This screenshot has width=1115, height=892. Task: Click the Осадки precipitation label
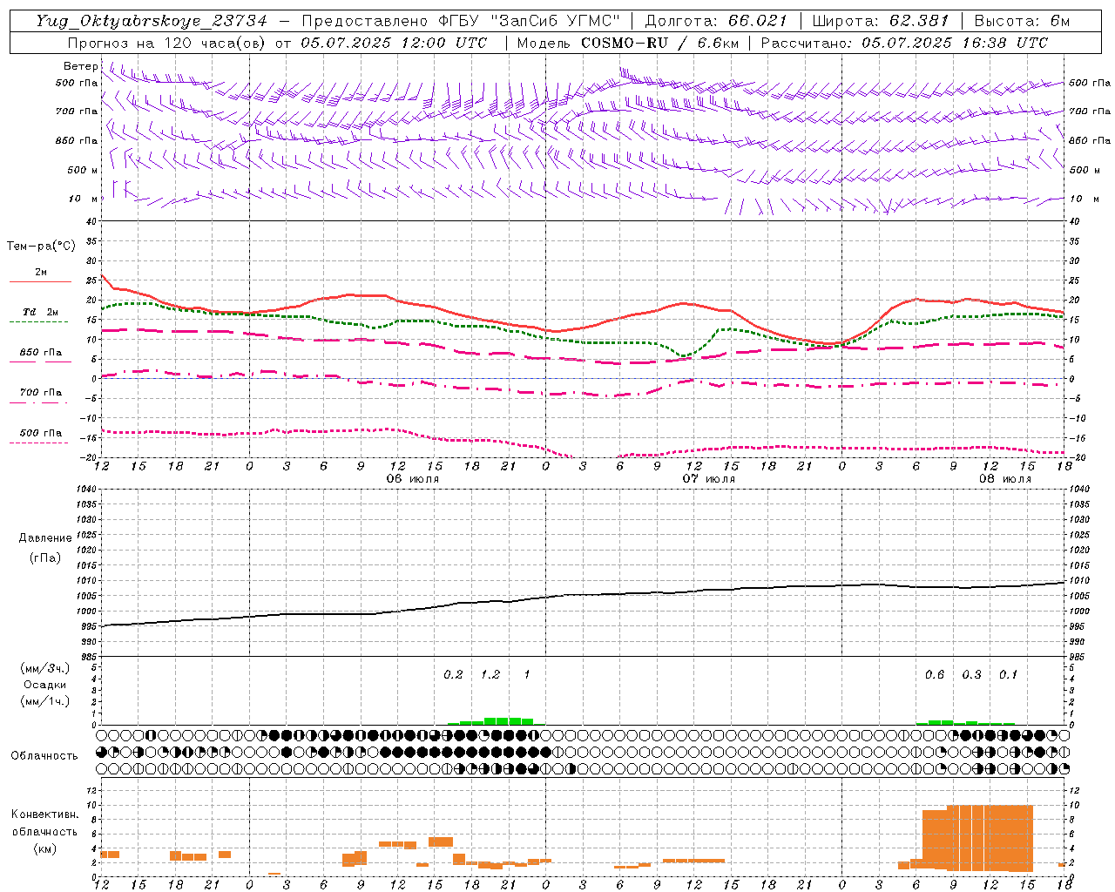[x=44, y=685]
